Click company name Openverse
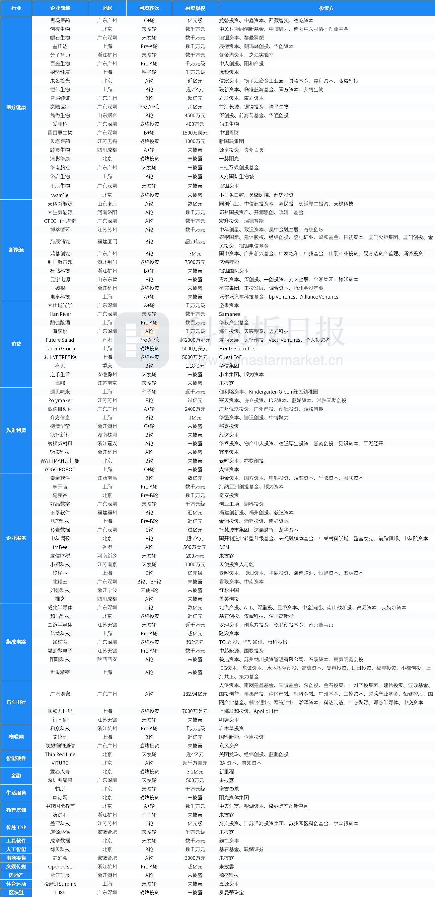 60,867
